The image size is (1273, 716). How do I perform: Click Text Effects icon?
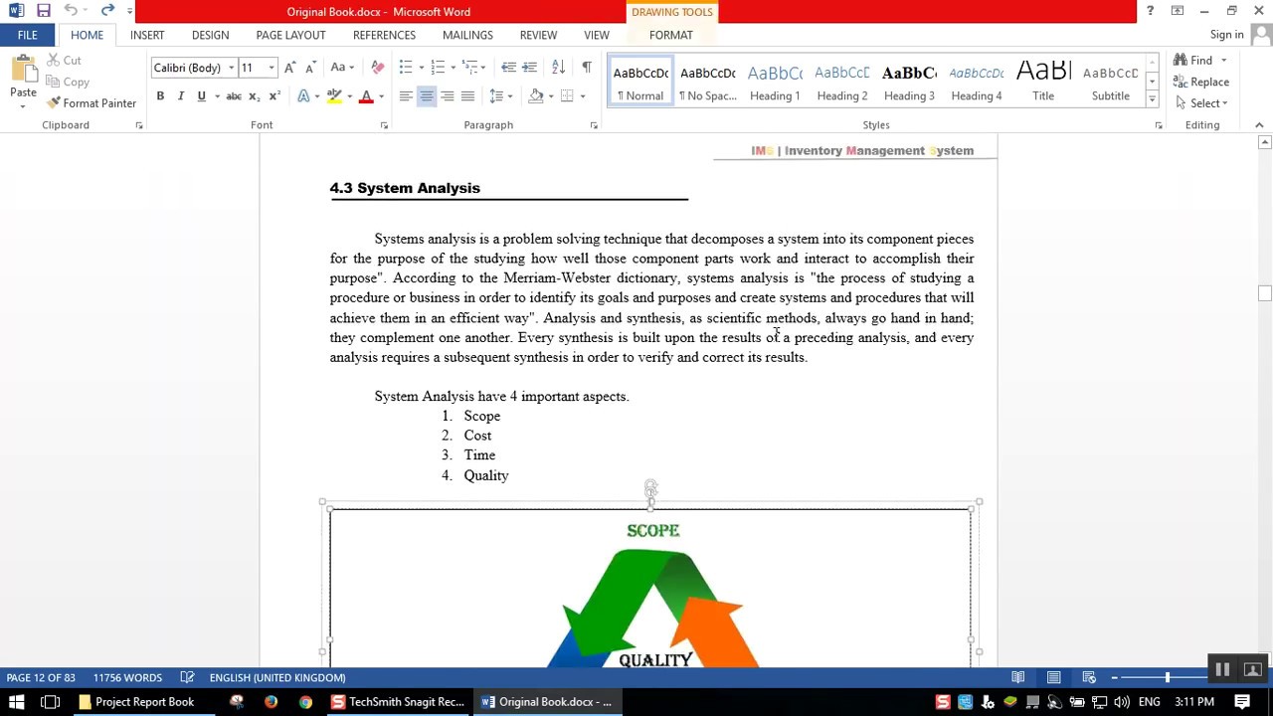[303, 96]
